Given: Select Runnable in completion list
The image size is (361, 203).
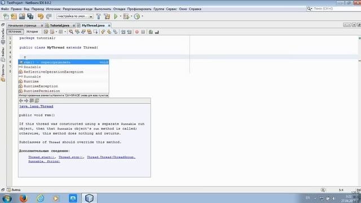Looking at the screenshot, I should [x=64, y=77].
